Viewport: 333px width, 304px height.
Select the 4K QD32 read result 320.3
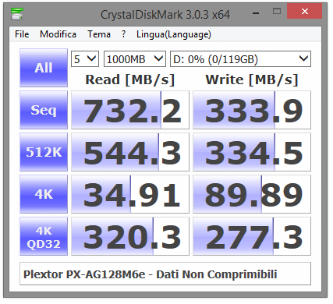[130, 236]
